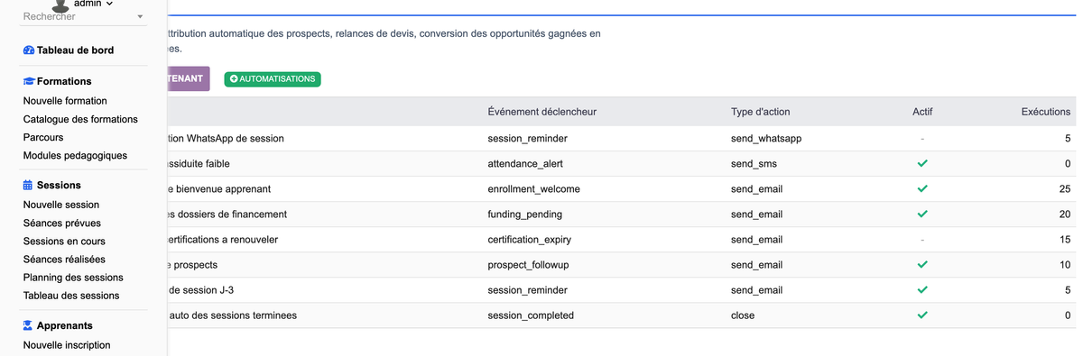
Task: Click the inactive dash for send_whatsapp row
Action: (x=922, y=139)
